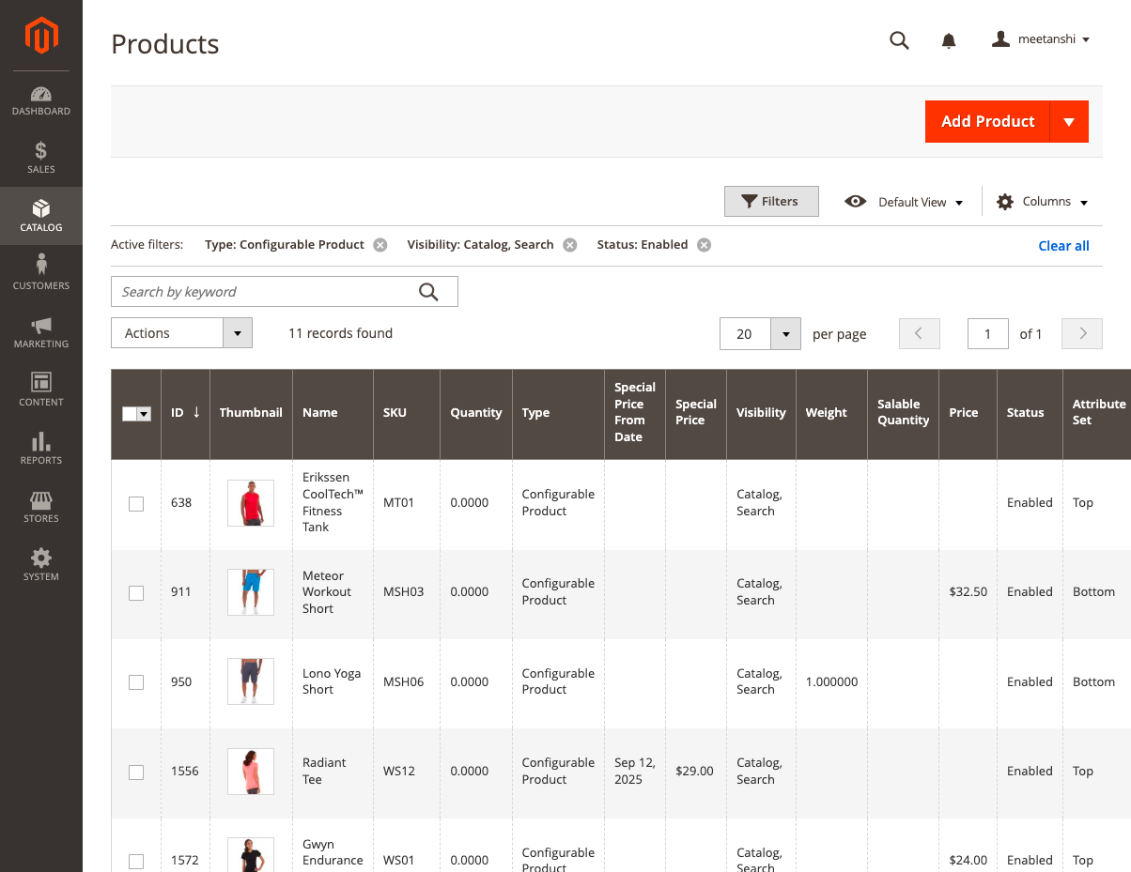Image resolution: width=1131 pixels, height=872 pixels.
Task: Open the Columns dropdown
Action: [x=1042, y=202]
